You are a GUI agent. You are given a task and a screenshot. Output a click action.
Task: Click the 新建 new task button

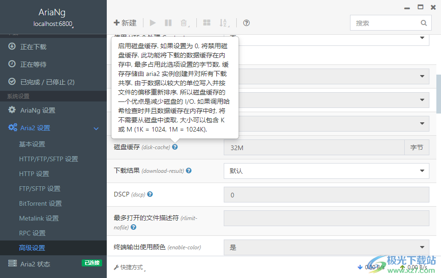coord(125,23)
